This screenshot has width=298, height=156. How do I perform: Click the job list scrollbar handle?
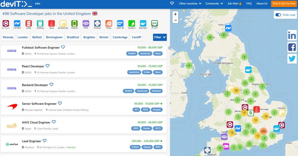pos(169,48)
